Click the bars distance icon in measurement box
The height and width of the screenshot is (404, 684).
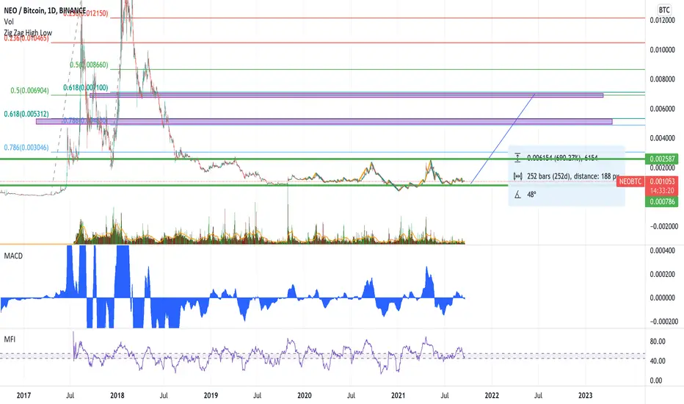[517, 176]
